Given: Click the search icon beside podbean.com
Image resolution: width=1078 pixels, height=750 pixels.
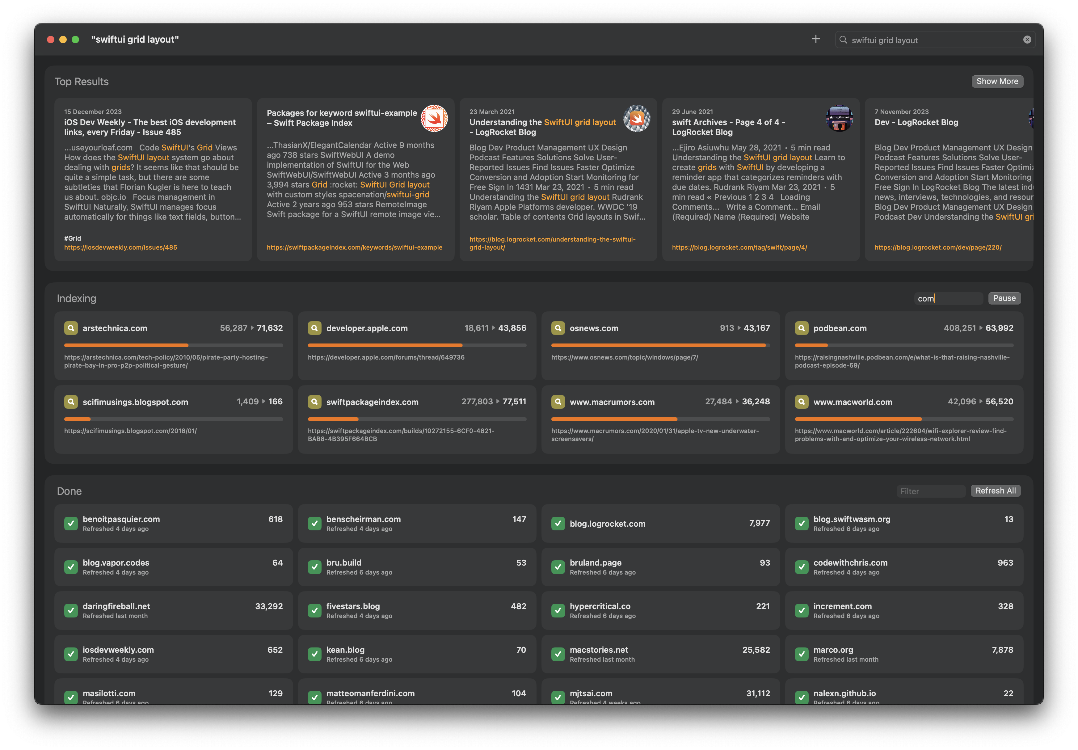Looking at the screenshot, I should tap(802, 328).
